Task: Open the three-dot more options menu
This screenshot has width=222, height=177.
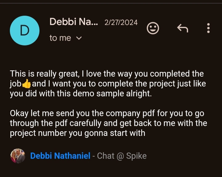Action: 208,28
